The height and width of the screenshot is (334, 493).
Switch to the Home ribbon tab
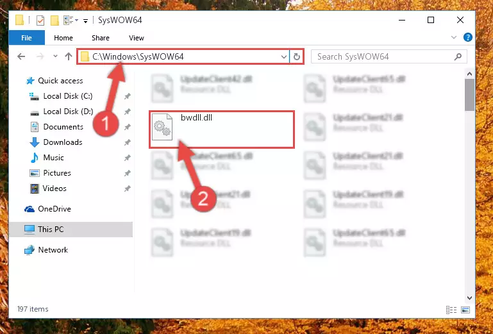tap(63, 38)
